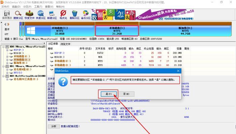Open the 帮助(H) menu
The height and width of the screenshot is (134, 236).
(60, 7)
